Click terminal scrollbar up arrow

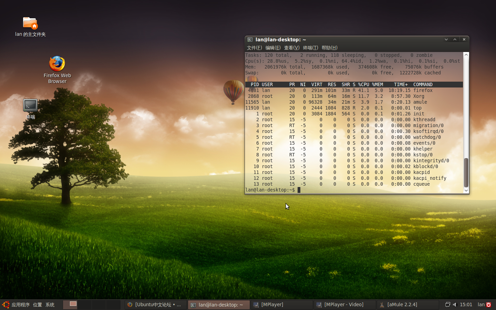pyautogui.click(x=466, y=55)
